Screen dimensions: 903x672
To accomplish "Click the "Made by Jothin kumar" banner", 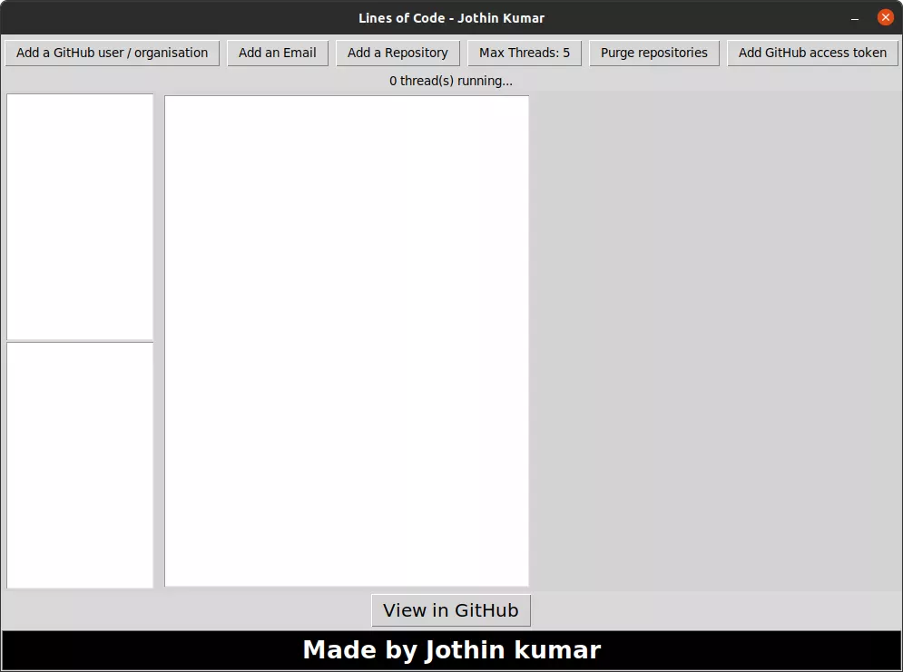I will coord(451,649).
